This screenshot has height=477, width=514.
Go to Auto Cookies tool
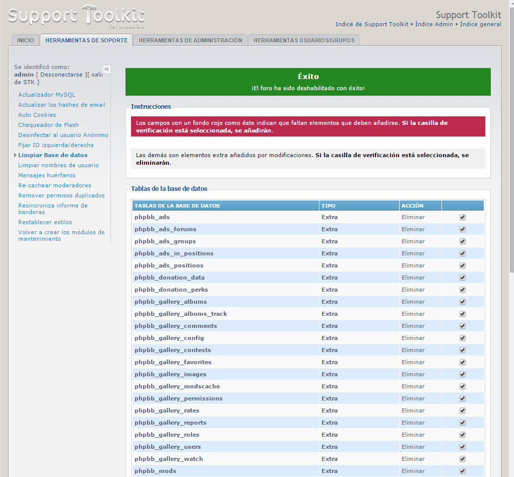[x=37, y=115]
